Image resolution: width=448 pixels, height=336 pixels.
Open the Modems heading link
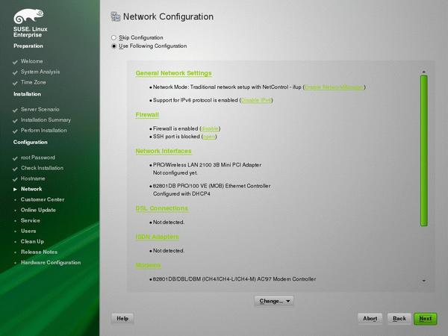click(148, 265)
